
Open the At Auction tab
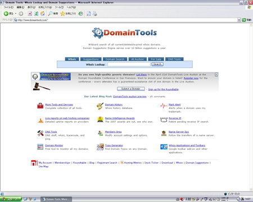point(138,59)
